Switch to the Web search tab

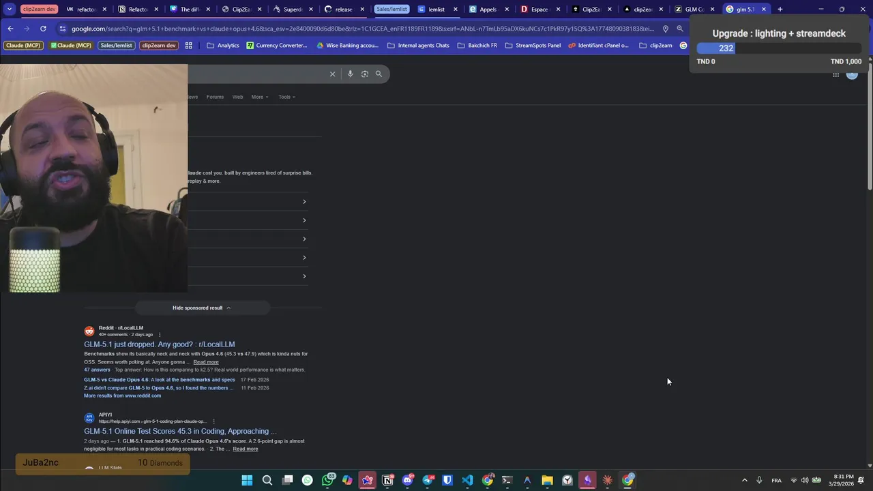coord(237,97)
